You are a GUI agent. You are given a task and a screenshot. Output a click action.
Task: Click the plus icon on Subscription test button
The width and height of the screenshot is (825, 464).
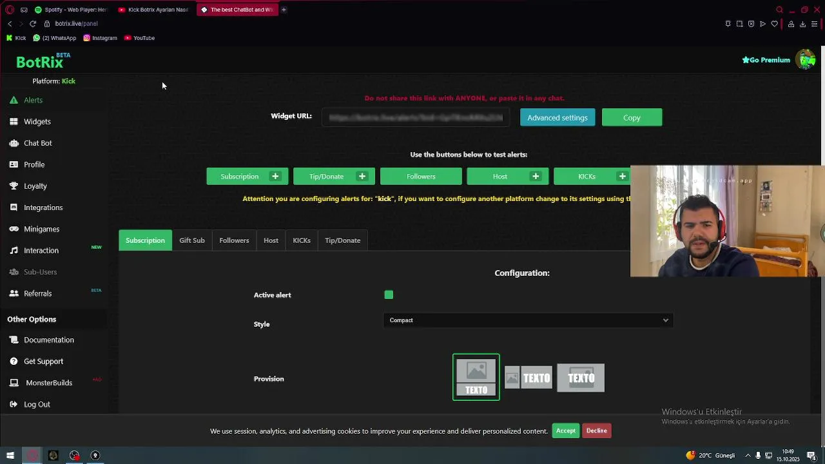pos(275,177)
